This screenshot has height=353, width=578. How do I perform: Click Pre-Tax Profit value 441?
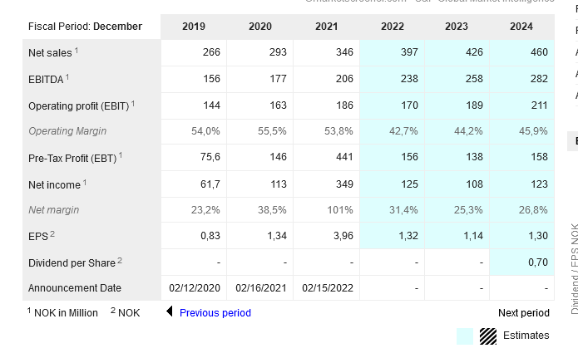(344, 157)
